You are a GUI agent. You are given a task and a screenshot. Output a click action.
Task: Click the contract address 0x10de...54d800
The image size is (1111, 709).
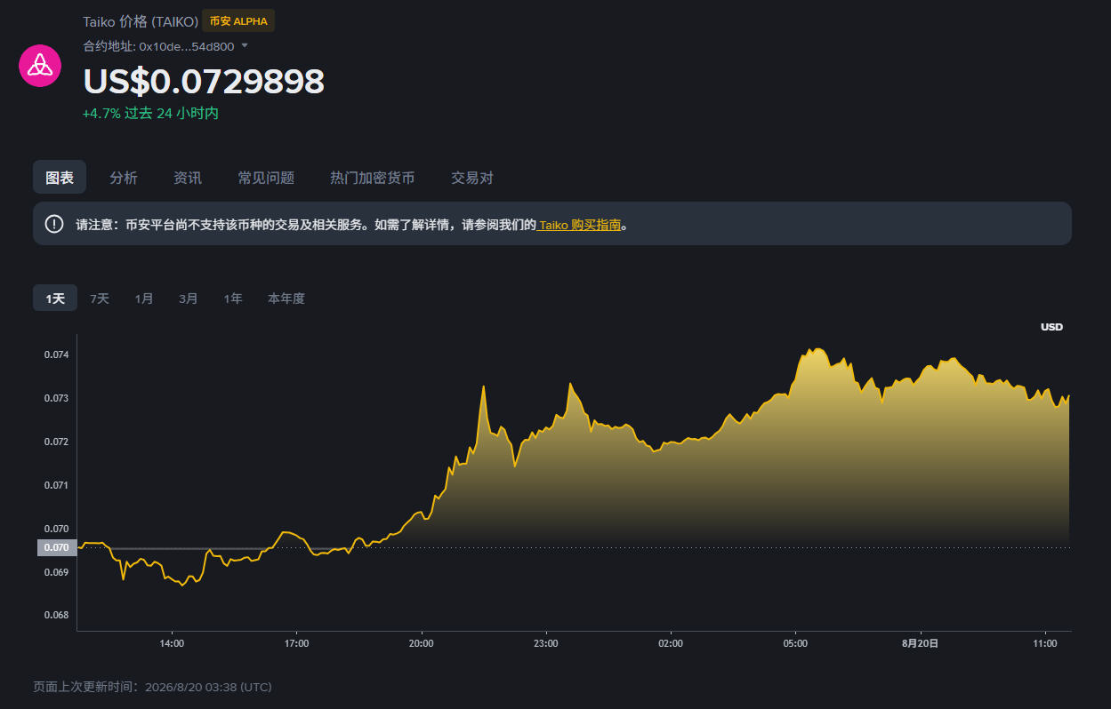(187, 46)
